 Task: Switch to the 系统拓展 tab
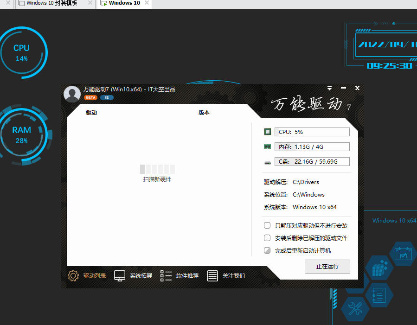point(133,276)
